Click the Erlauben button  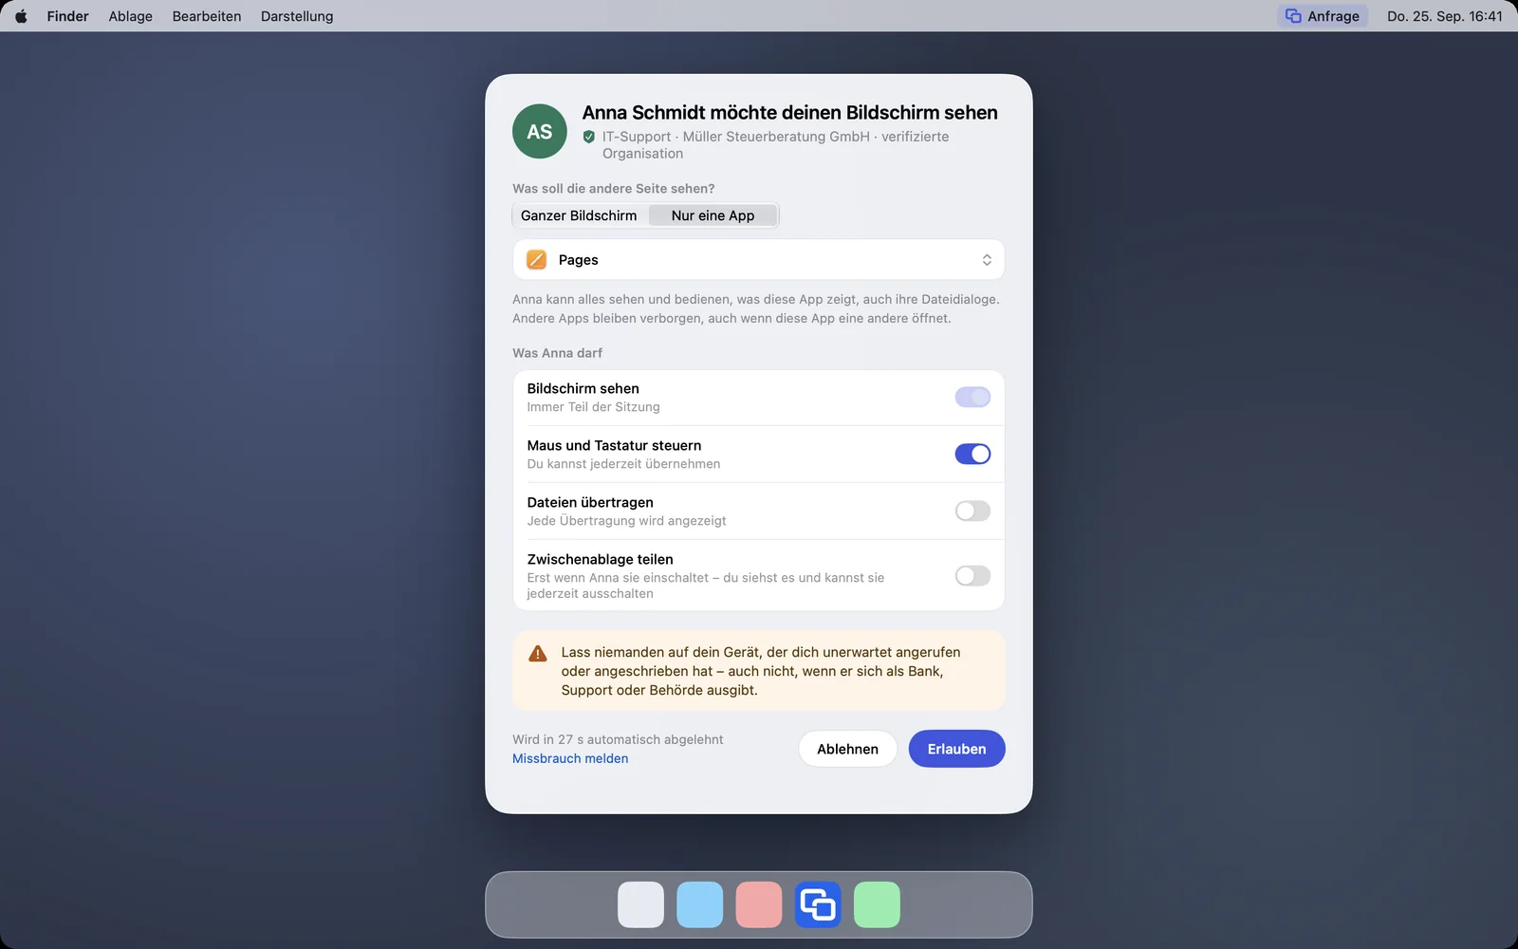(956, 749)
